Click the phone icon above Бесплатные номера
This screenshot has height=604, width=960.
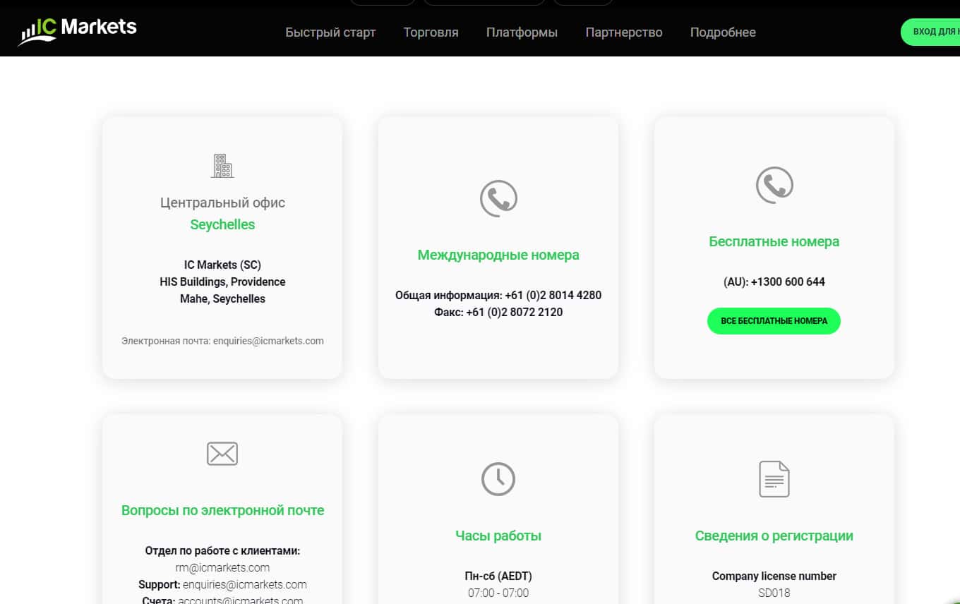[x=774, y=185]
